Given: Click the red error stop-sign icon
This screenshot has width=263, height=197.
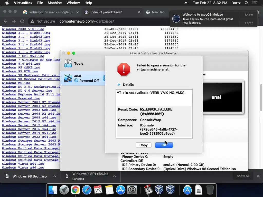Looking at the screenshot, I should pyautogui.click(x=124, y=69).
